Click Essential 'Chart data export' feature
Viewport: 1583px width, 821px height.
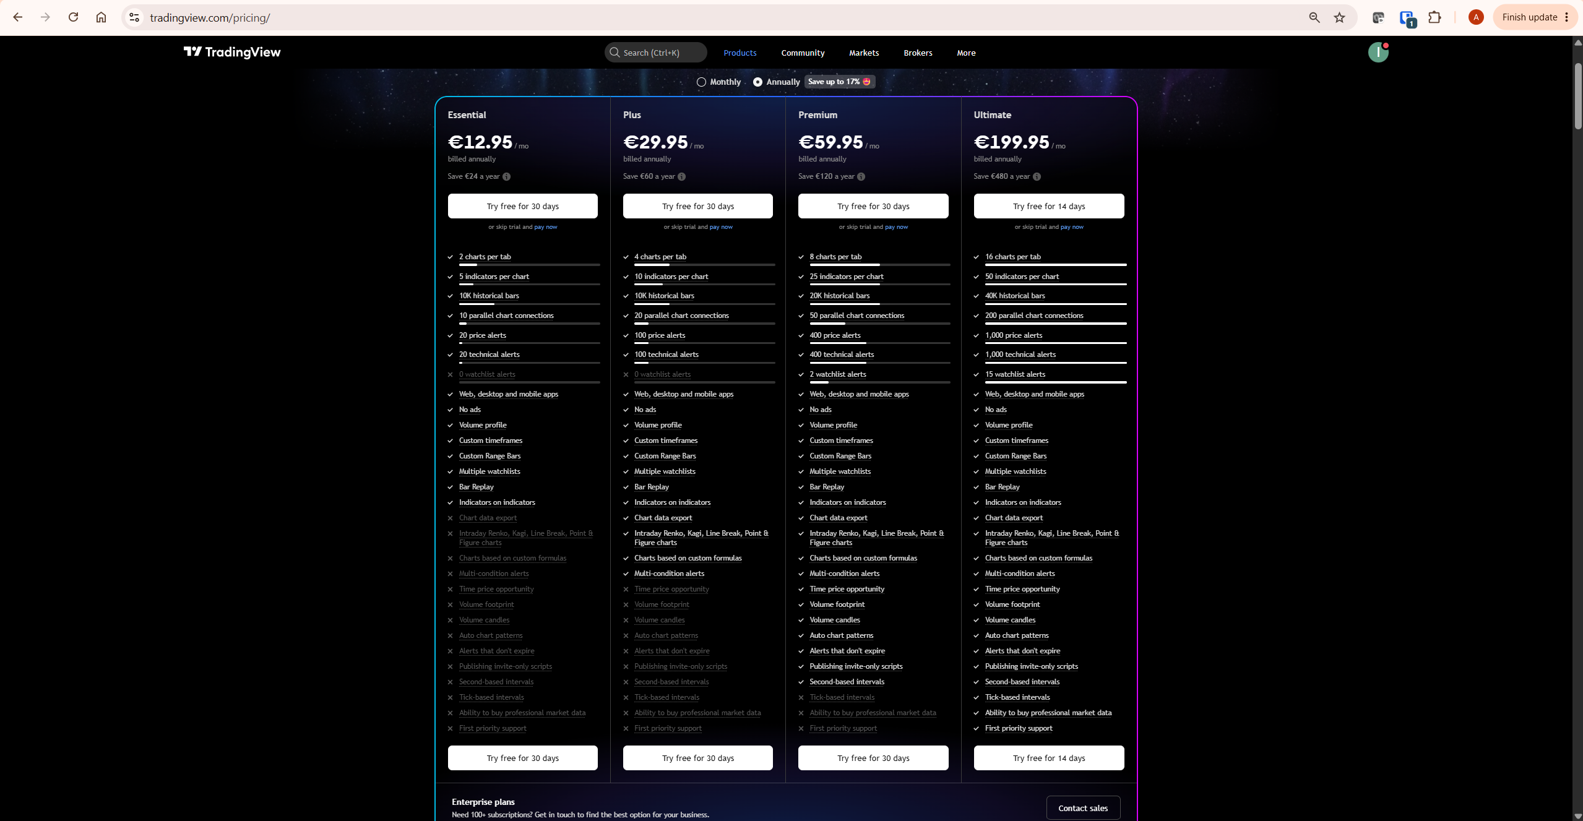[487, 518]
